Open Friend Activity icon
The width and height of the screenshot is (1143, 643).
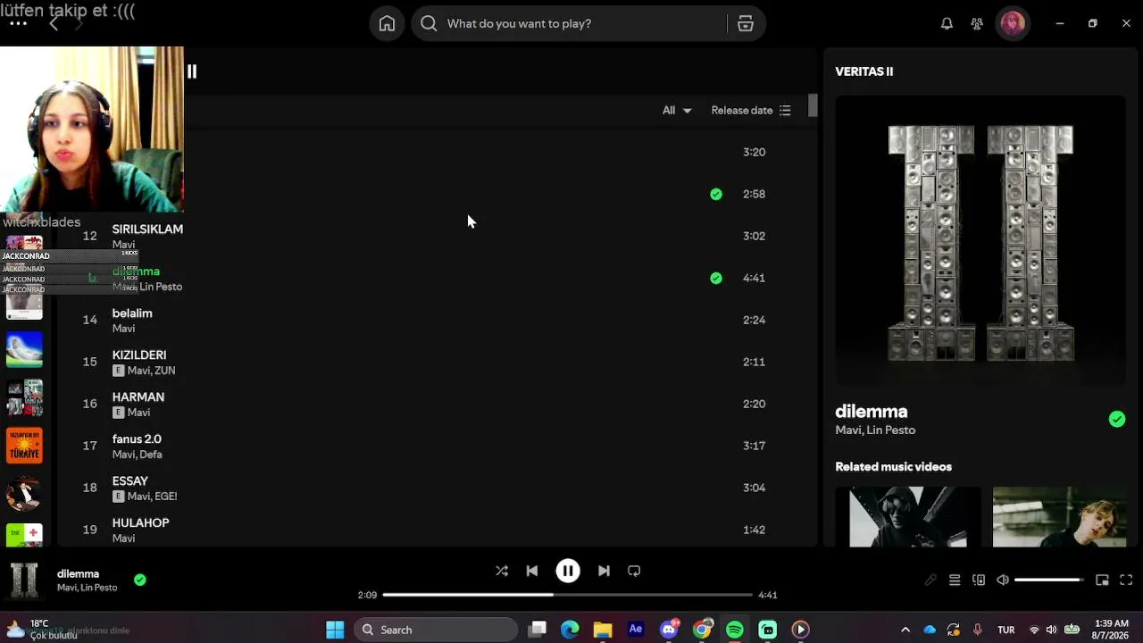(977, 24)
